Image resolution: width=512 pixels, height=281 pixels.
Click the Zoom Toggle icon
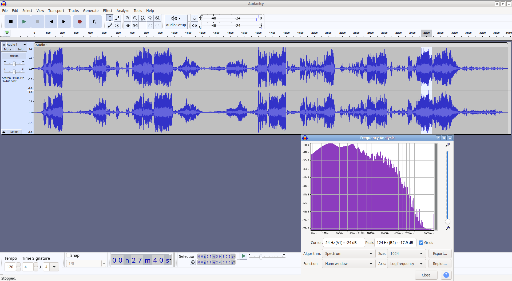pos(158,18)
